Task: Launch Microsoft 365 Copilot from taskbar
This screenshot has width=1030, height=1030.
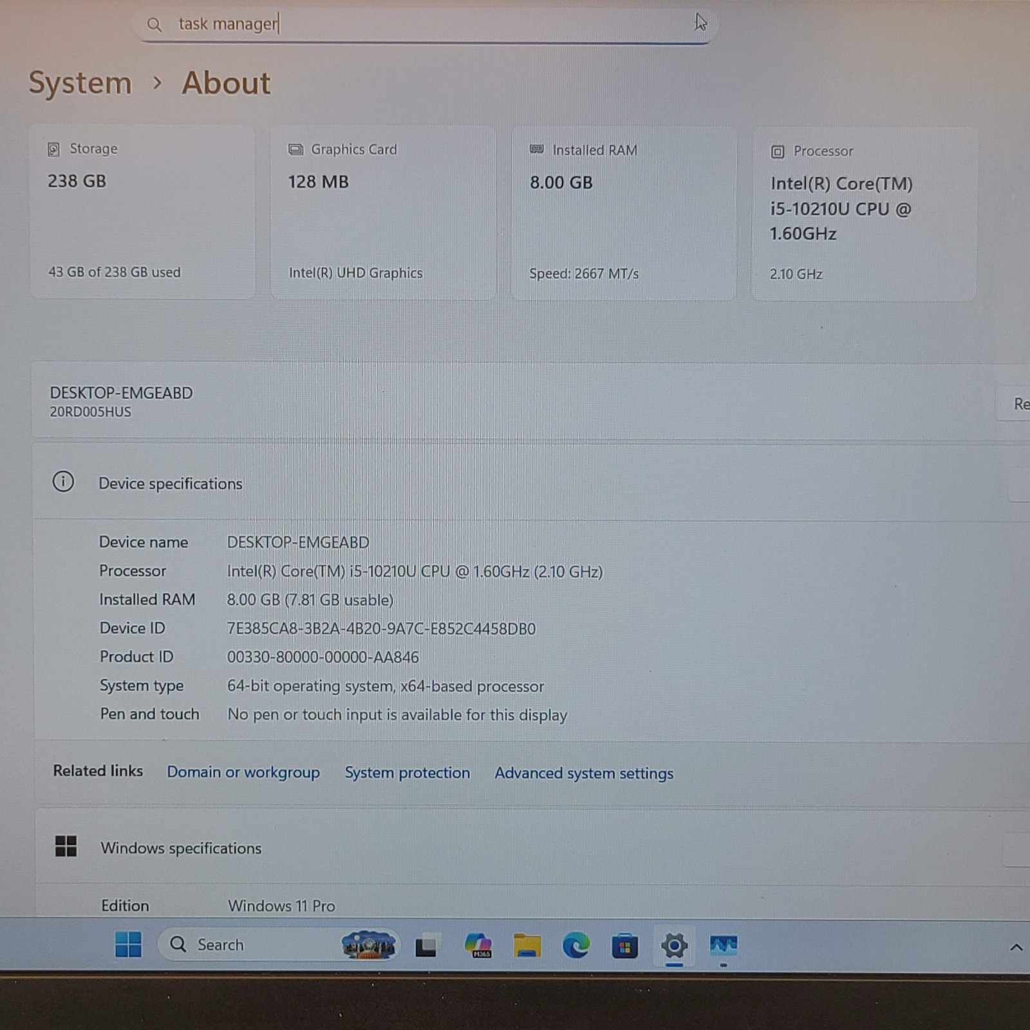Action: (478, 946)
